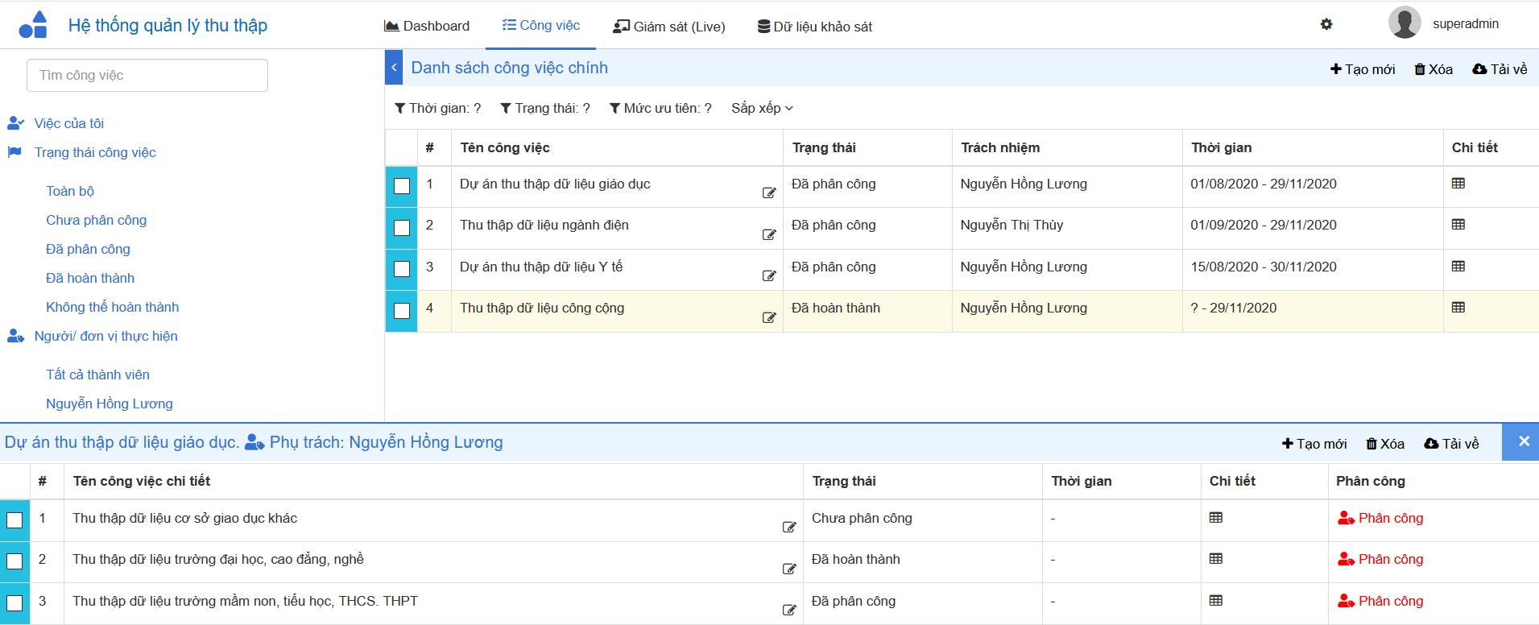Close the detail panel with X button
The height and width of the screenshot is (625, 1539).
coord(1523,441)
